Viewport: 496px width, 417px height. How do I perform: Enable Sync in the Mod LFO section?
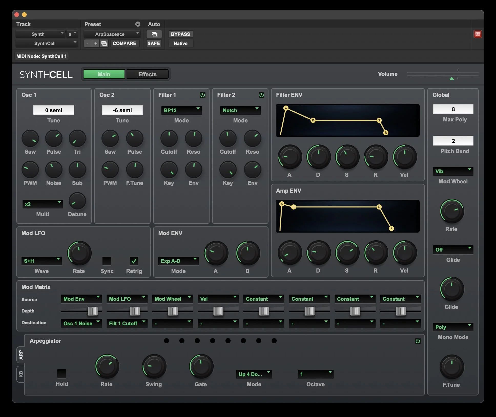(107, 261)
